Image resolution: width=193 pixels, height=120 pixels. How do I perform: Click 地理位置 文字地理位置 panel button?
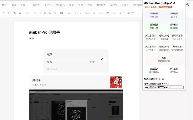pyautogui.click(x=177, y=48)
